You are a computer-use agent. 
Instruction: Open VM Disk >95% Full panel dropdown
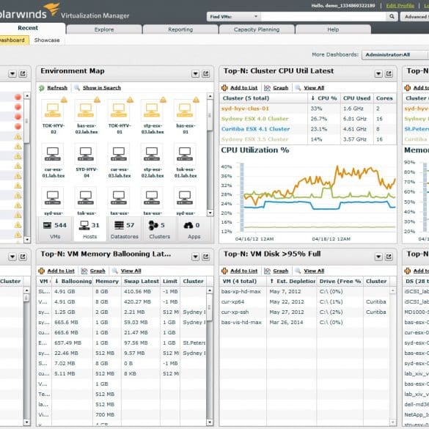point(378,257)
